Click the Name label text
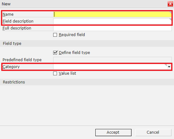 pyautogui.click(x=8, y=14)
